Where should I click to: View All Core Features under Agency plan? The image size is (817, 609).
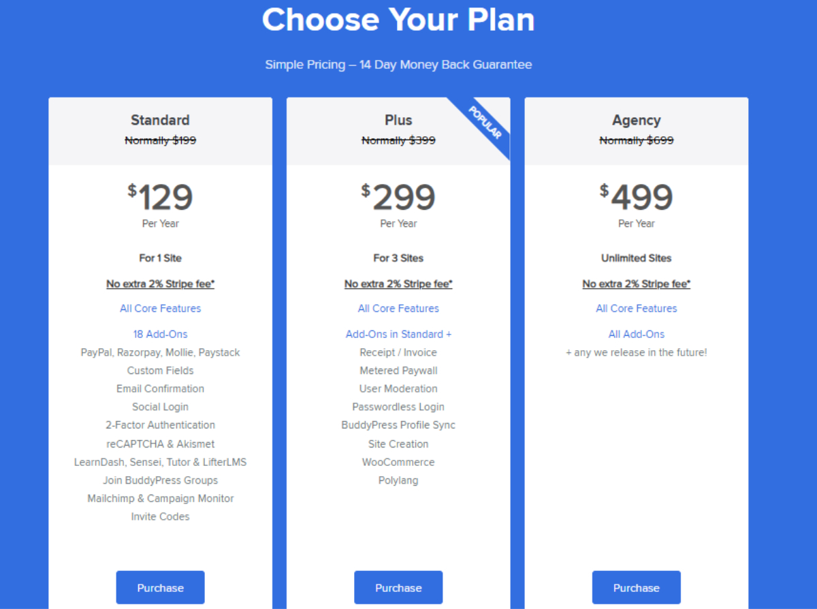tap(636, 309)
